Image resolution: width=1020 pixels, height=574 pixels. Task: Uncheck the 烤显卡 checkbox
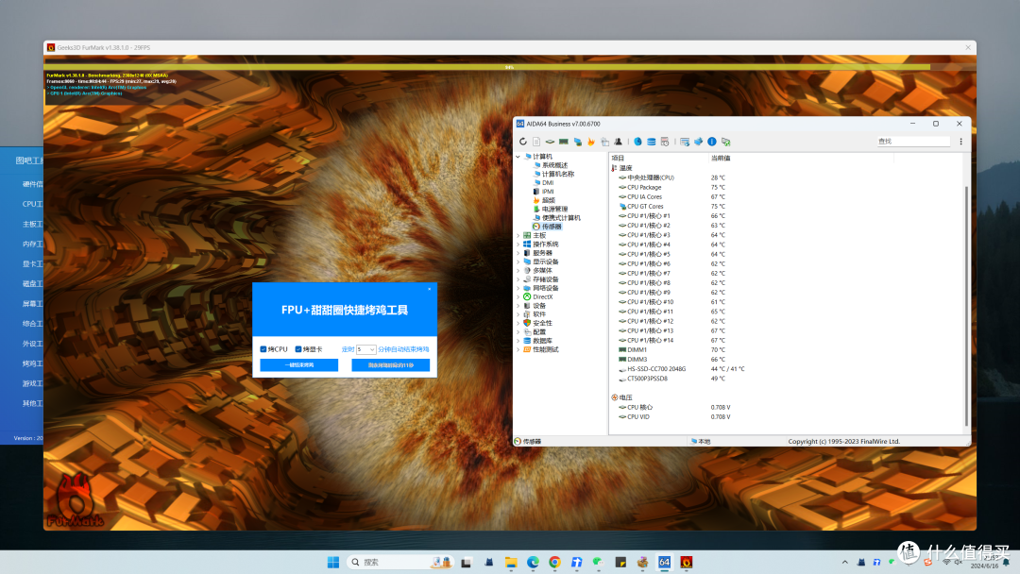pyautogui.click(x=298, y=349)
